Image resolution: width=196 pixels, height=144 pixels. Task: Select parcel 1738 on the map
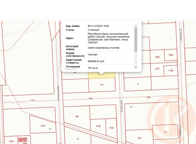pyautogui.click(x=98, y=126)
